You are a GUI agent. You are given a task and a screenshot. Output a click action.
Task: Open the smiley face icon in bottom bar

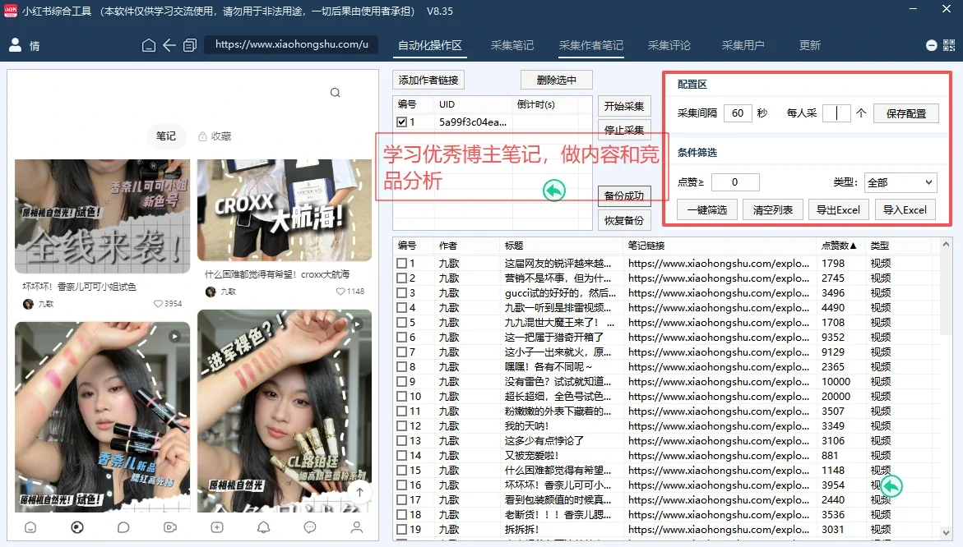coord(30,527)
